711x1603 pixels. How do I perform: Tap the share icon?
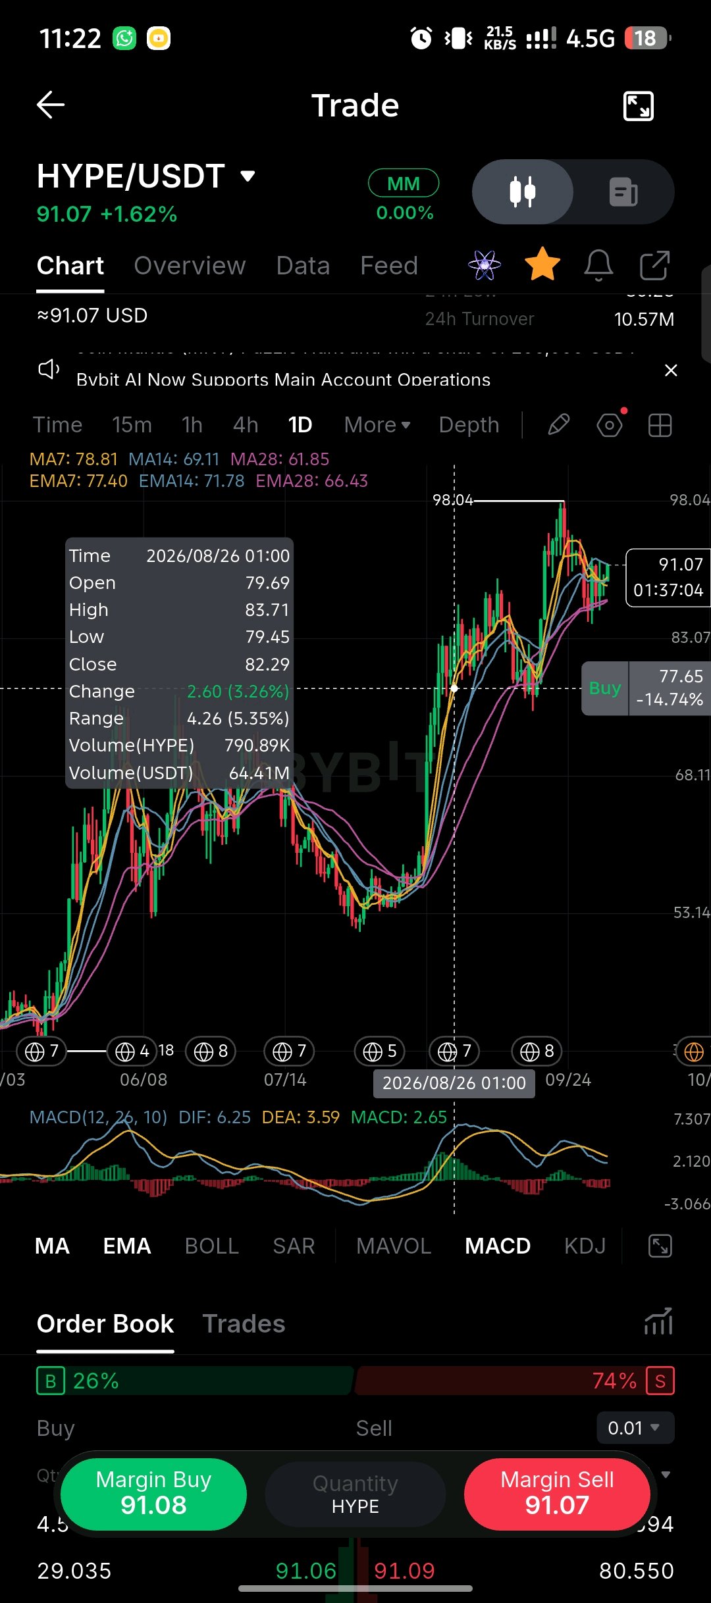[654, 265]
